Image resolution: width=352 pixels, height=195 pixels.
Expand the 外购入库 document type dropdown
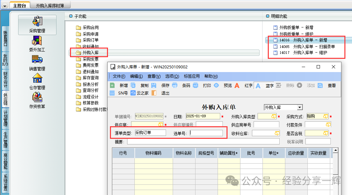tap(300, 107)
